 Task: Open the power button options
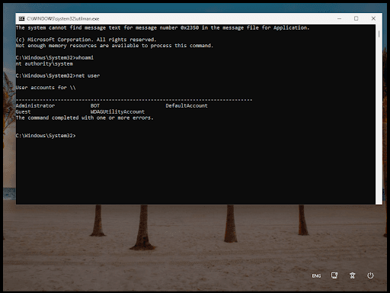[370, 275]
